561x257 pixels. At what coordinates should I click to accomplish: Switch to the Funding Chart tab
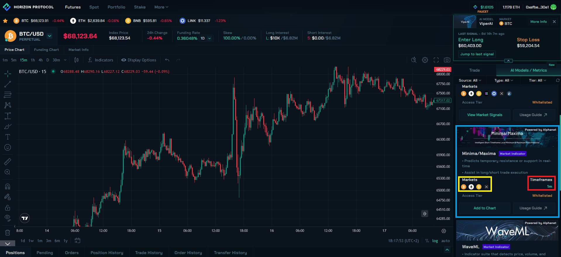(x=47, y=50)
